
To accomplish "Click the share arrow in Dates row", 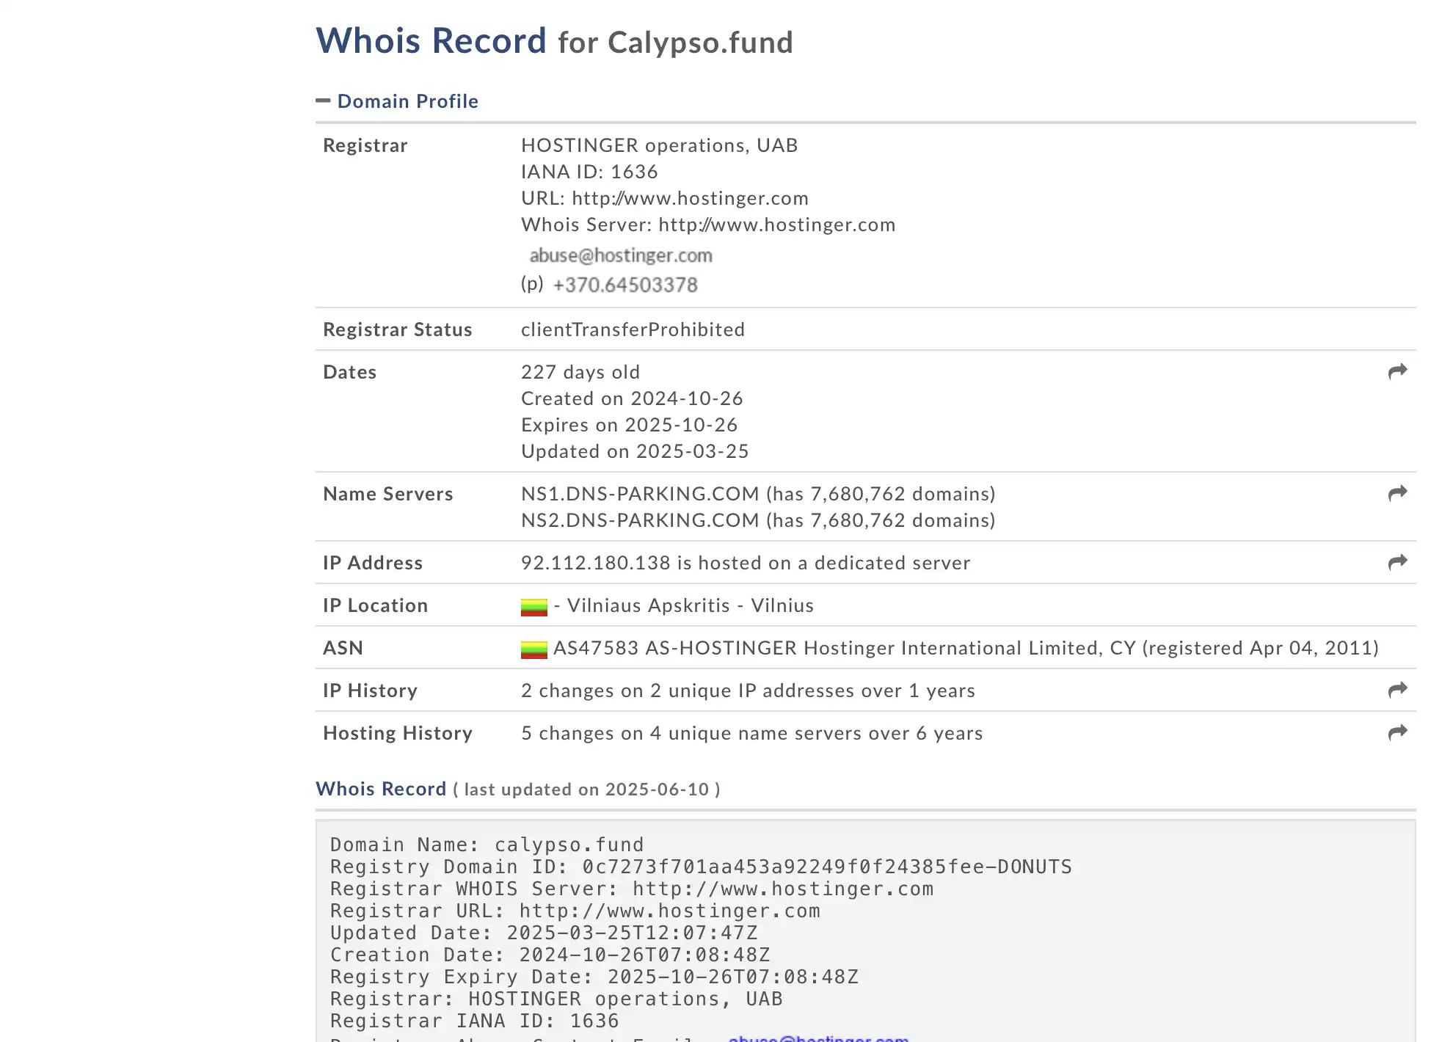I will (1397, 371).
